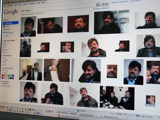Click the globe Internet zone icon in the status bar
Image resolution: width=160 pixels, height=120 pixels.
78,110
